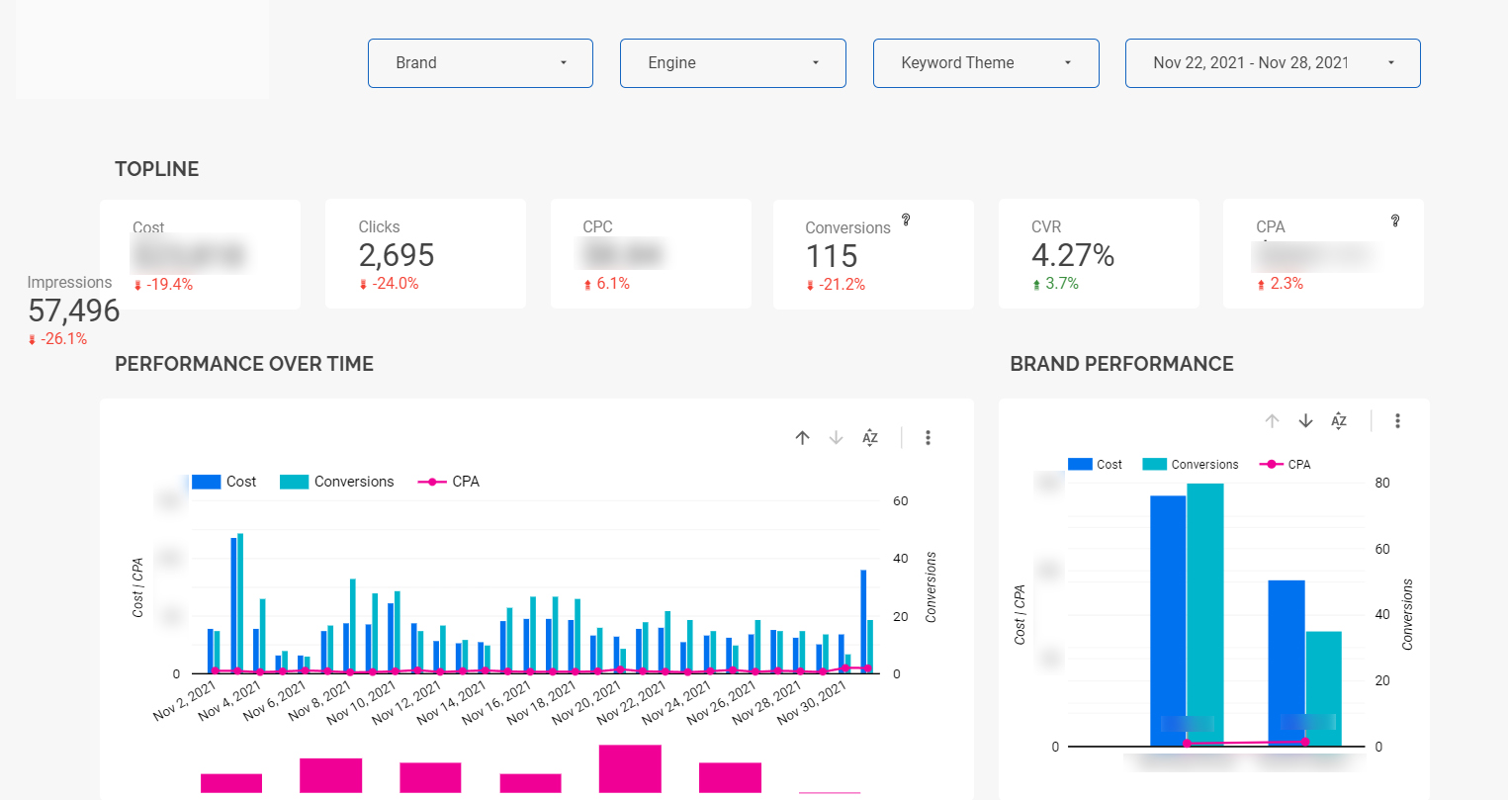Click the Nov 30, 2021 axis label
This screenshot has height=800, width=1508.
(x=811, y=701)
